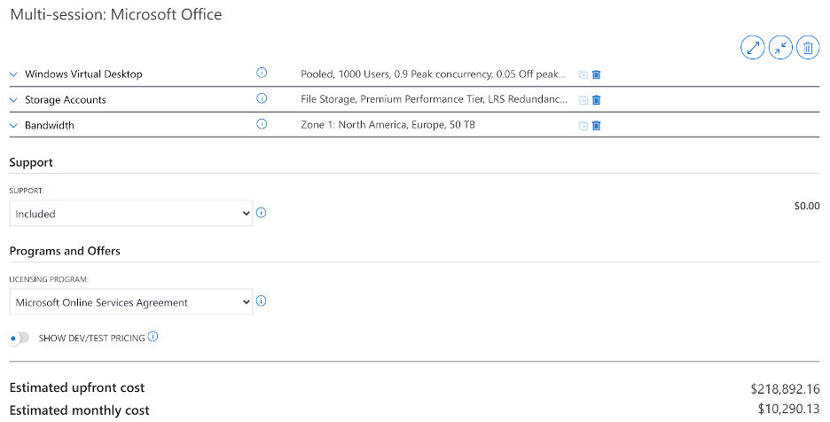Click the delete all trash circle button
Image resolution: width=830 pixels, height=422 pixels.
(x=808, y=48)
